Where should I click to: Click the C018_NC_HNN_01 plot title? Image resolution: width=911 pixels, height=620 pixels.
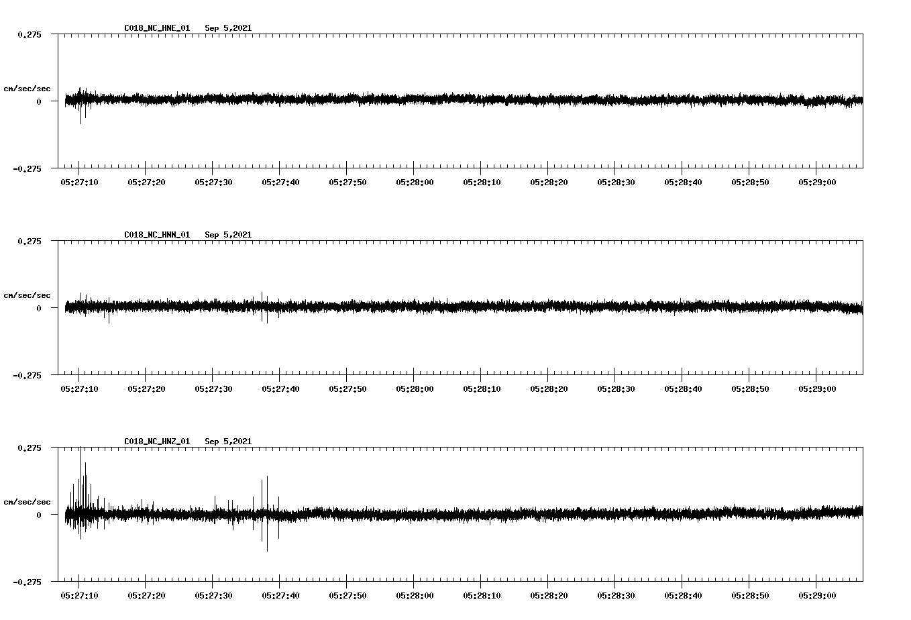click(157, 235)
